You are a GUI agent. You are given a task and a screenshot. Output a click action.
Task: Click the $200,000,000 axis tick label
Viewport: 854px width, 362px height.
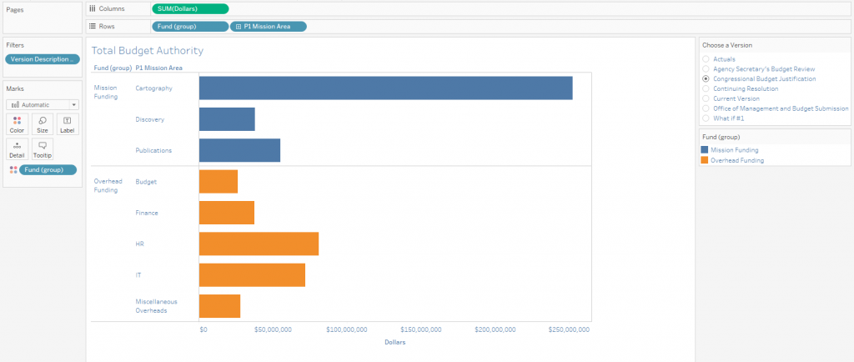[x=495, y=329]
